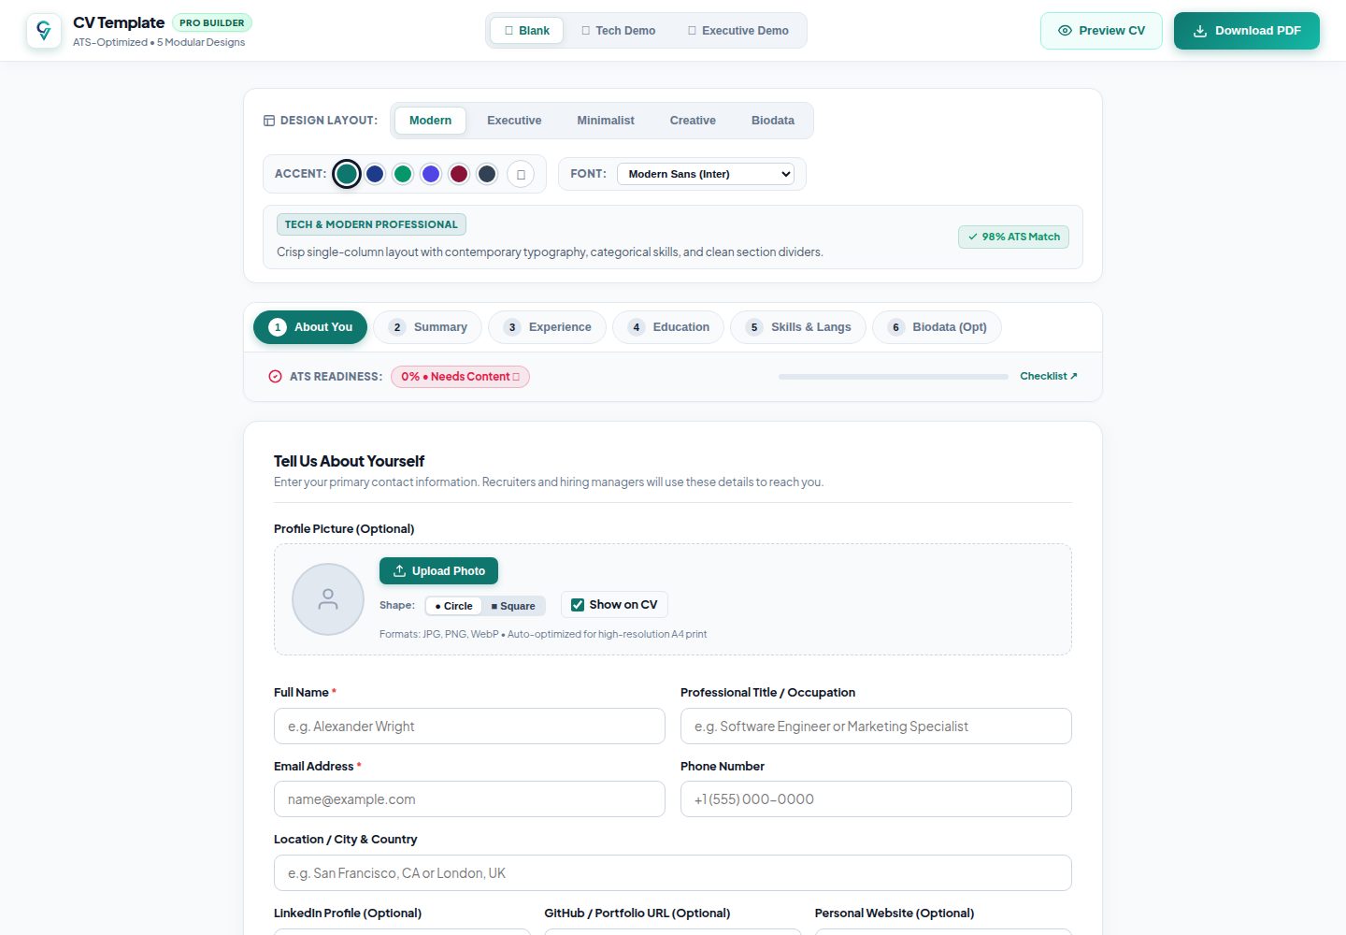Click the Phone Number input field

click(876, 799)
